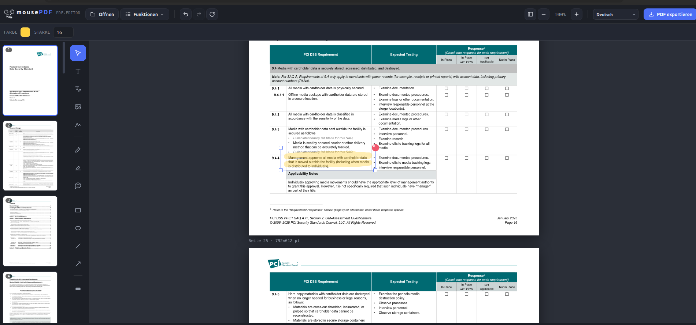Open page 2 thumbnail

[30, 156]
